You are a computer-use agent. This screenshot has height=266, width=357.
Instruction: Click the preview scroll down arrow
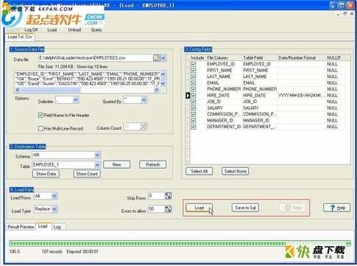click(x=163, y=84)
